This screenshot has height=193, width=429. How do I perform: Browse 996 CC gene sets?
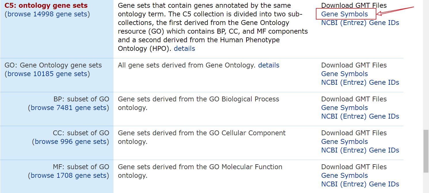pos(71,142)
